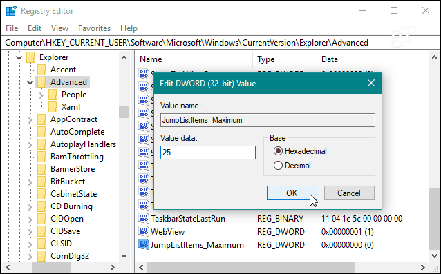Click the CLSID folder icon
441x274 pixels.
pyautogui.click(x=41, y=244)
